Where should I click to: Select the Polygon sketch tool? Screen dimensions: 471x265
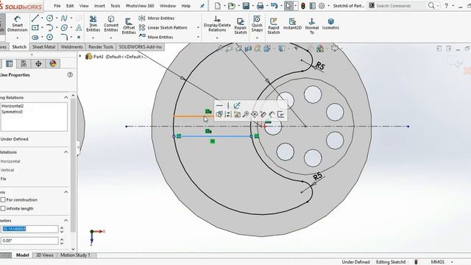point(49,38)
